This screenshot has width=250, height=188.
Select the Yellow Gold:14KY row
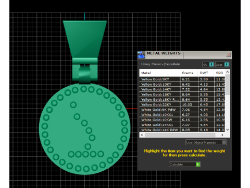point(182,89)
